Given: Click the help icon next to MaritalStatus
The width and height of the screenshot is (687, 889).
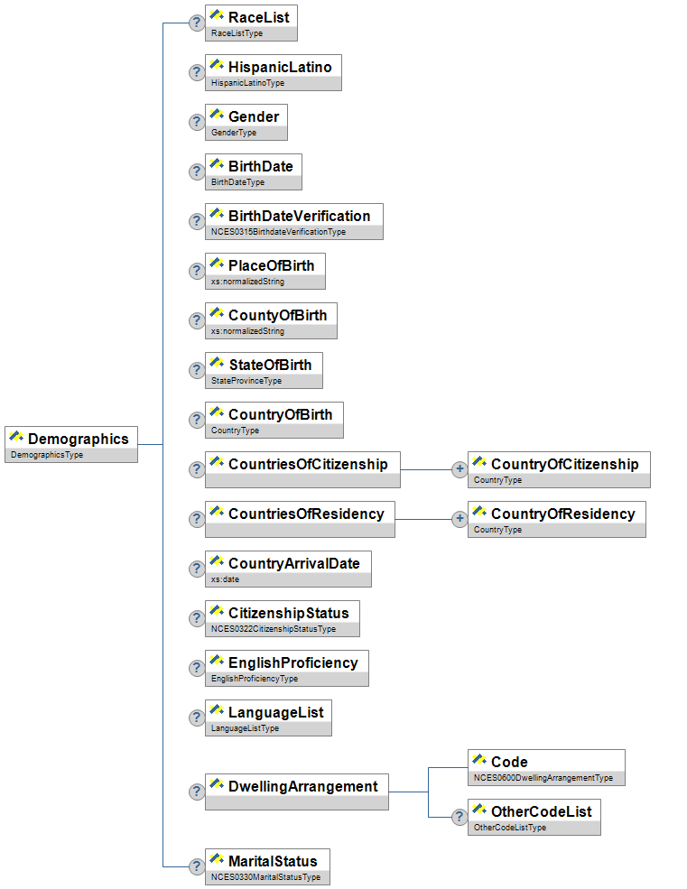Looking at the screenshot, I should click(196, 866).
